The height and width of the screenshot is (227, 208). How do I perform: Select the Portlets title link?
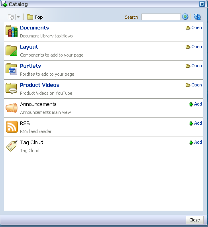click(30, 66)
